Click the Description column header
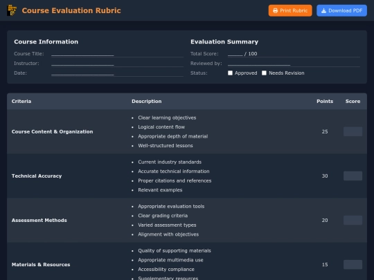Viewport: 374px width, 280px height. 146,101
